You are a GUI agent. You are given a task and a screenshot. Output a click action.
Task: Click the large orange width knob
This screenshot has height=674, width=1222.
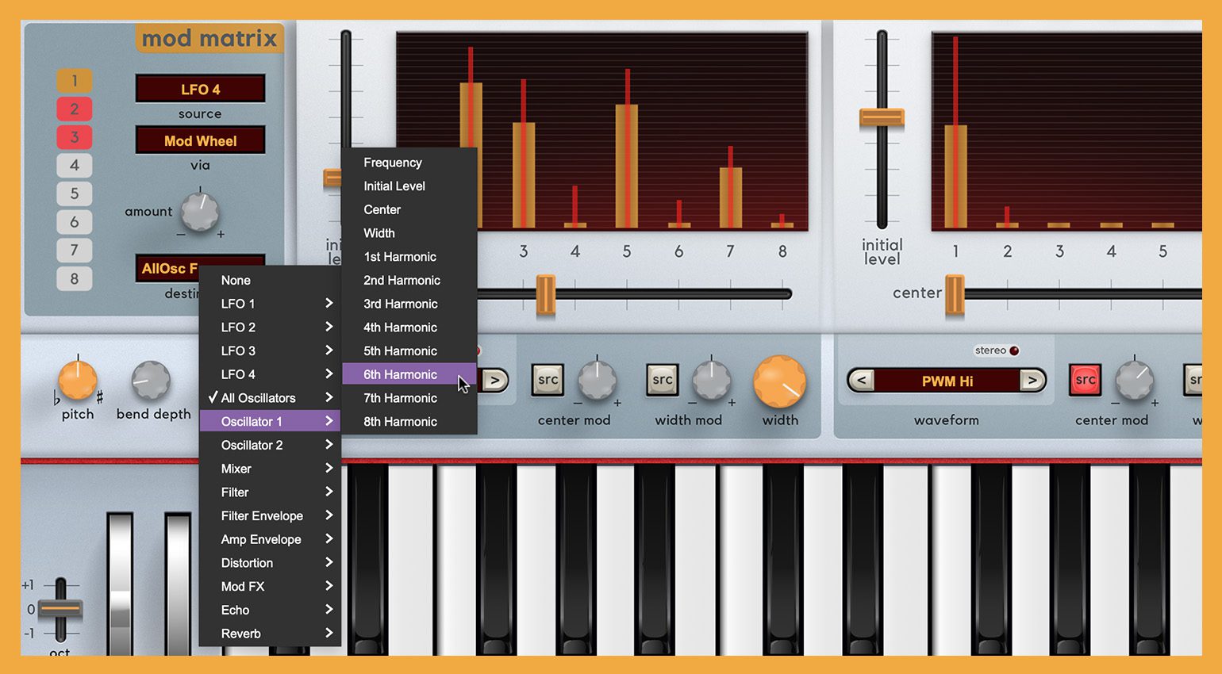point(779,381)
